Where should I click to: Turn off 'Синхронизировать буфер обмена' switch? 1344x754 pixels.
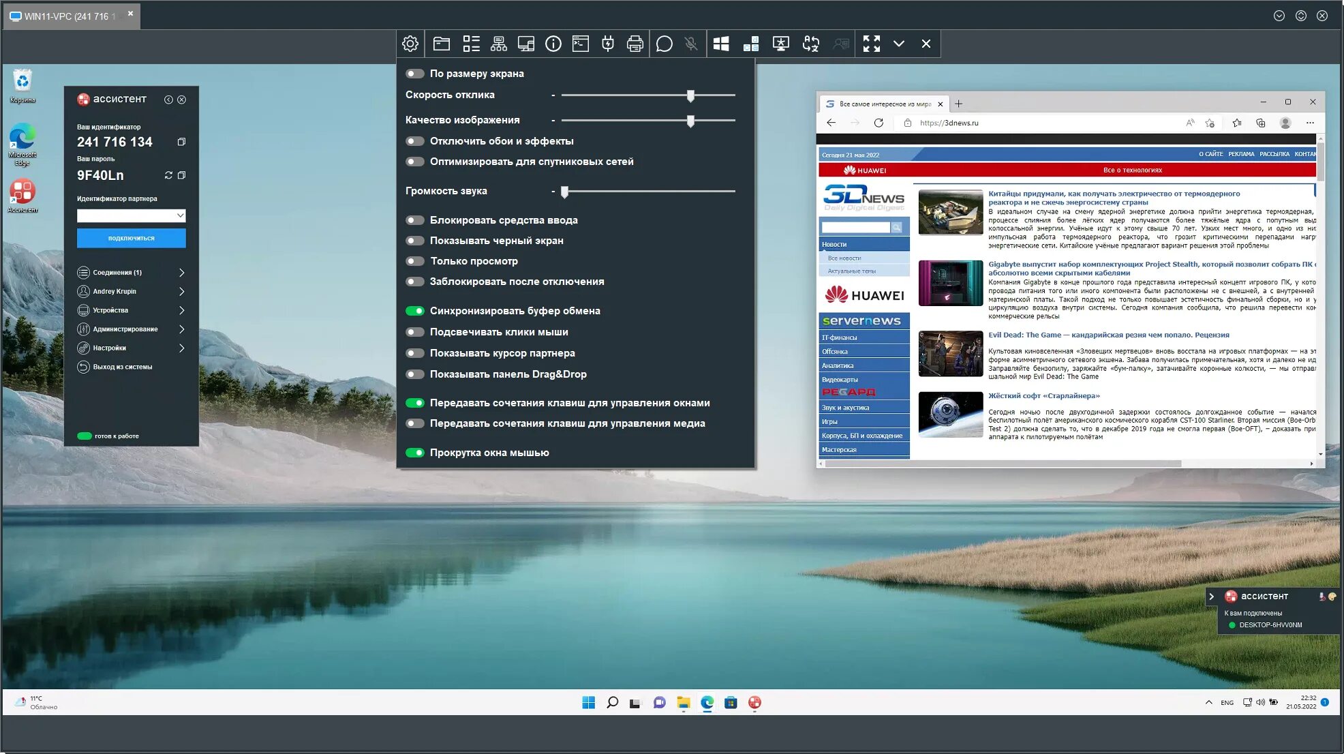(415, 311)
